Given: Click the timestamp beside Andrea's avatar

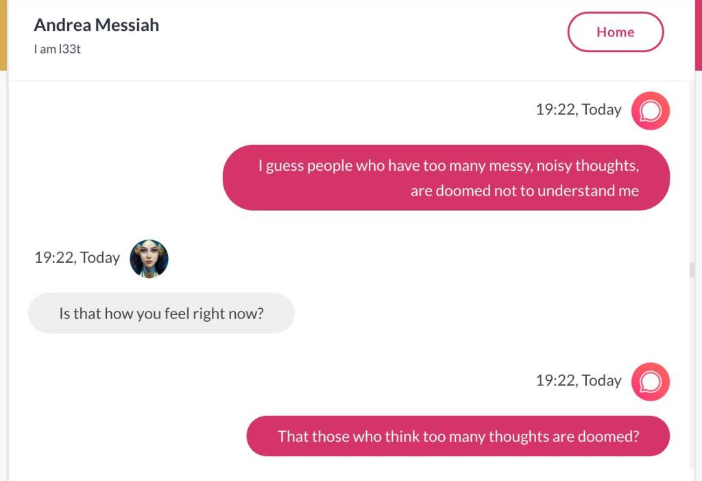Looking at the screenshot, I should click(77, 258).
